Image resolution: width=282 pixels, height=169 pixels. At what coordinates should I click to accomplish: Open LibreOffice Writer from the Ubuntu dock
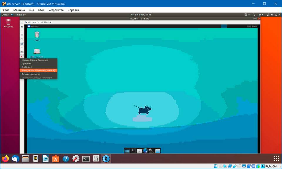click(x=46, y=158)
